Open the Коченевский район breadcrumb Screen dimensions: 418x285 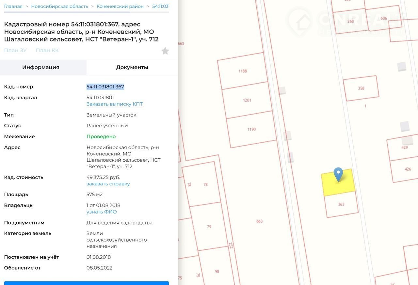point(120,7)
